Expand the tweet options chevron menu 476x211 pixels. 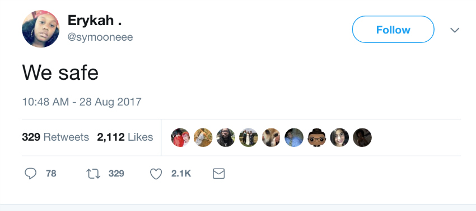pos(455,30)
